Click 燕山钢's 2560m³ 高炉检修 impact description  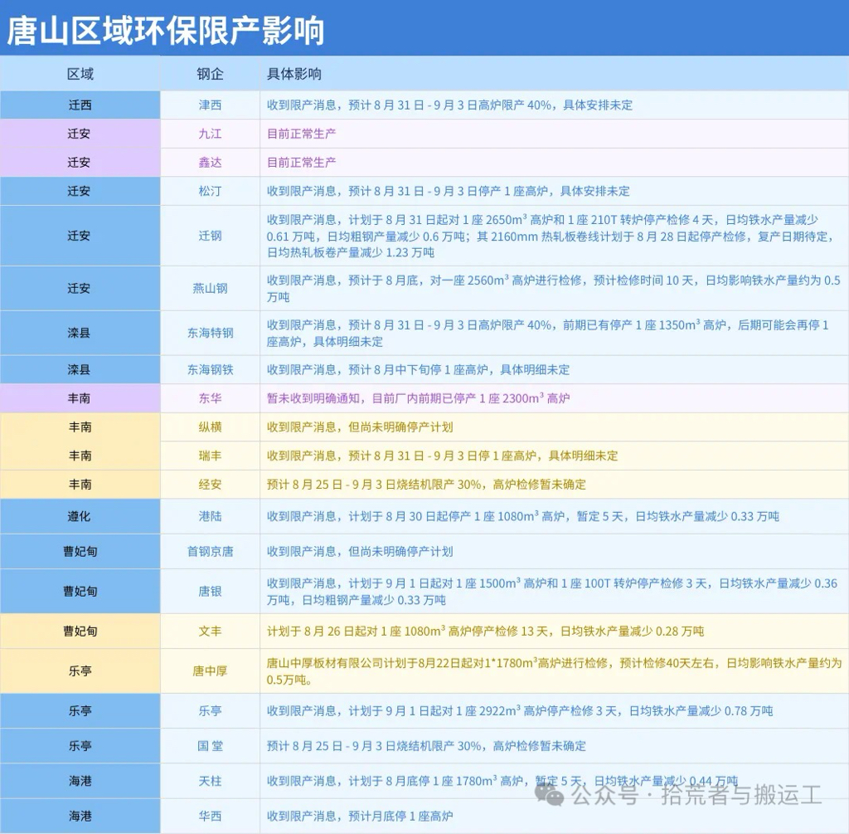(x=553, y=288)
